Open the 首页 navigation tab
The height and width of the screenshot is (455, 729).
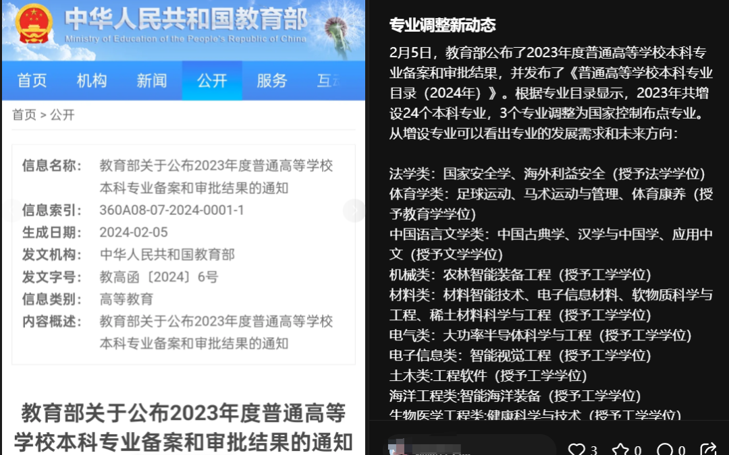click(32, 81)
